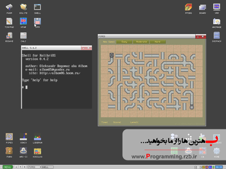Click the shell command prompt cursor
The width and height of the screenshot is (226, 169).
[27, 87]
